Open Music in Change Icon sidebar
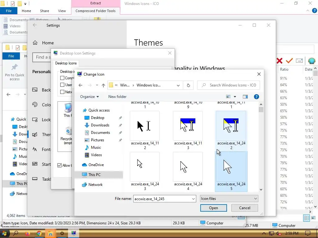This screenshot has height=238, width=318. pos(96,148)
